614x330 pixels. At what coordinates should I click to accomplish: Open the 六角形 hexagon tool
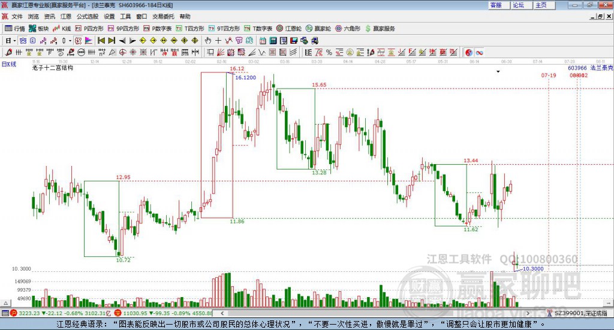pos(348,29)
